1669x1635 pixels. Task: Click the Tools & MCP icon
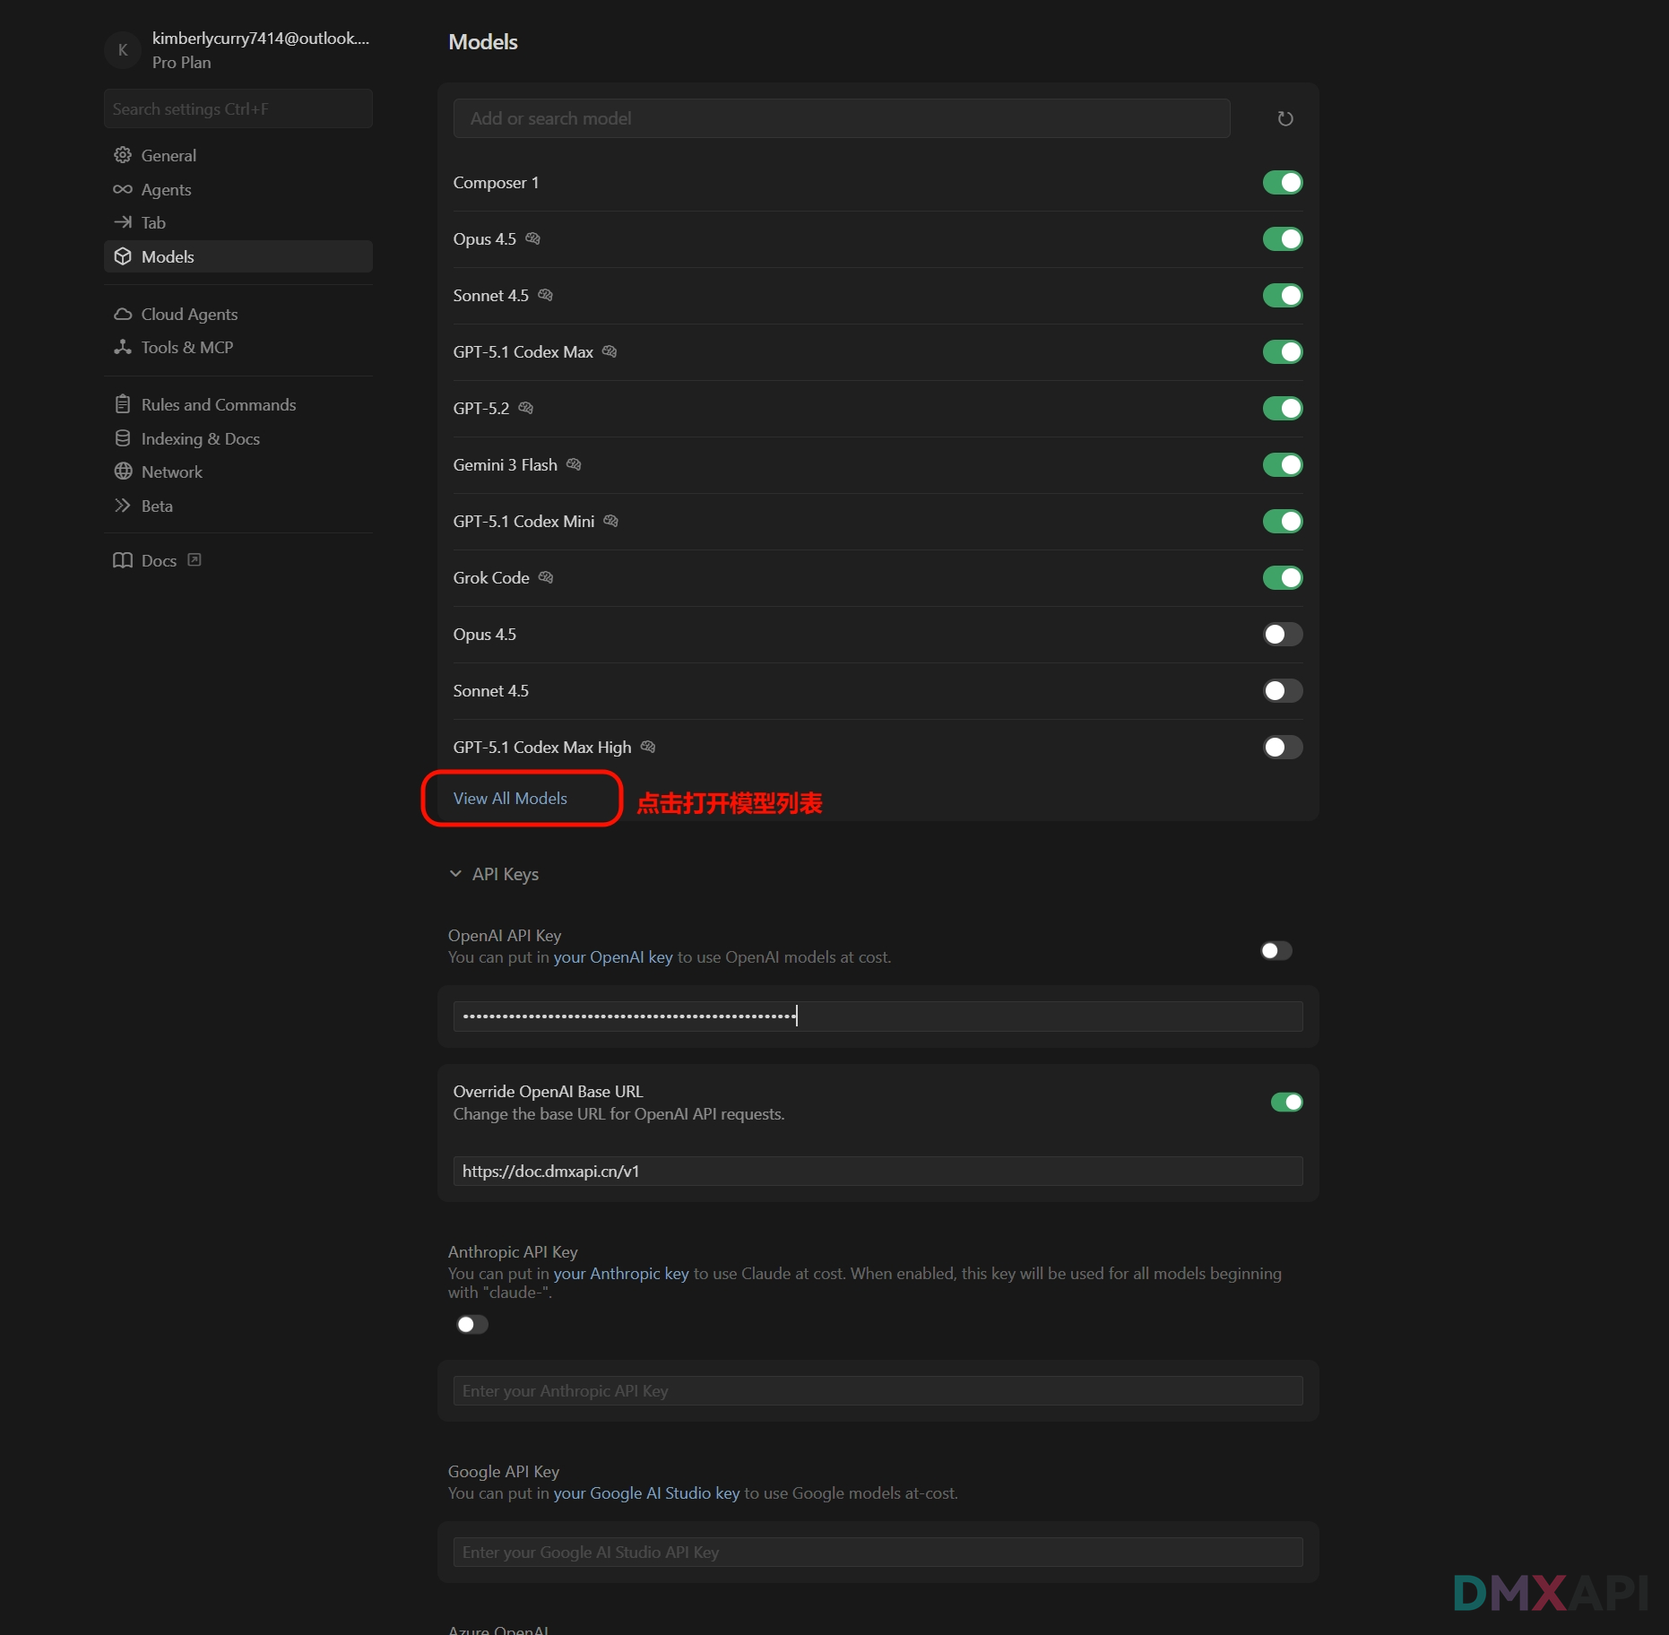pos(123,347)
